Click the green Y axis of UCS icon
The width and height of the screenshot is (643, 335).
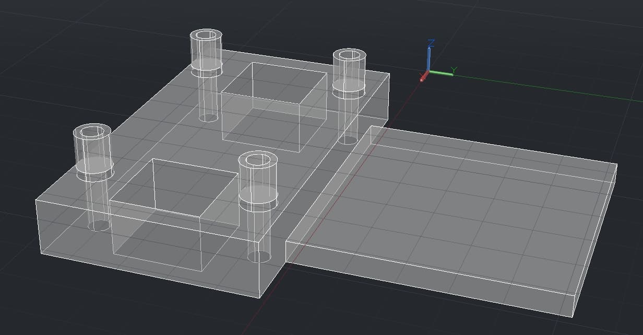click(441, 74)
